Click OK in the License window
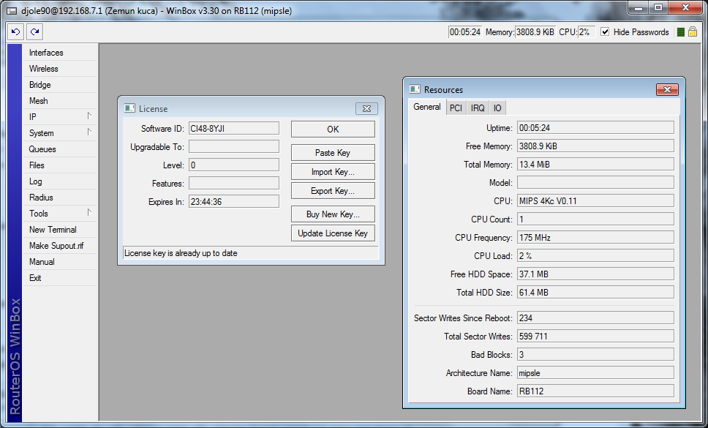 pyautogui.click(x=333, y=129)
